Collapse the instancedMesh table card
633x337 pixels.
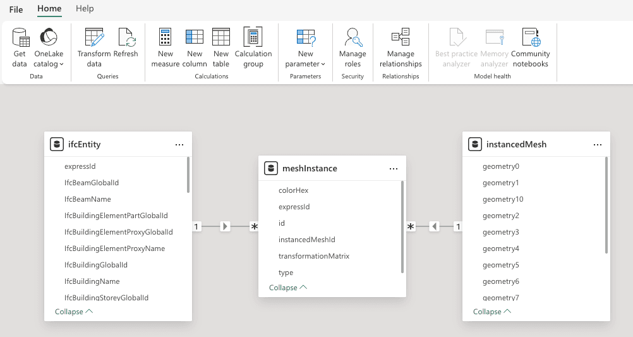492,312
